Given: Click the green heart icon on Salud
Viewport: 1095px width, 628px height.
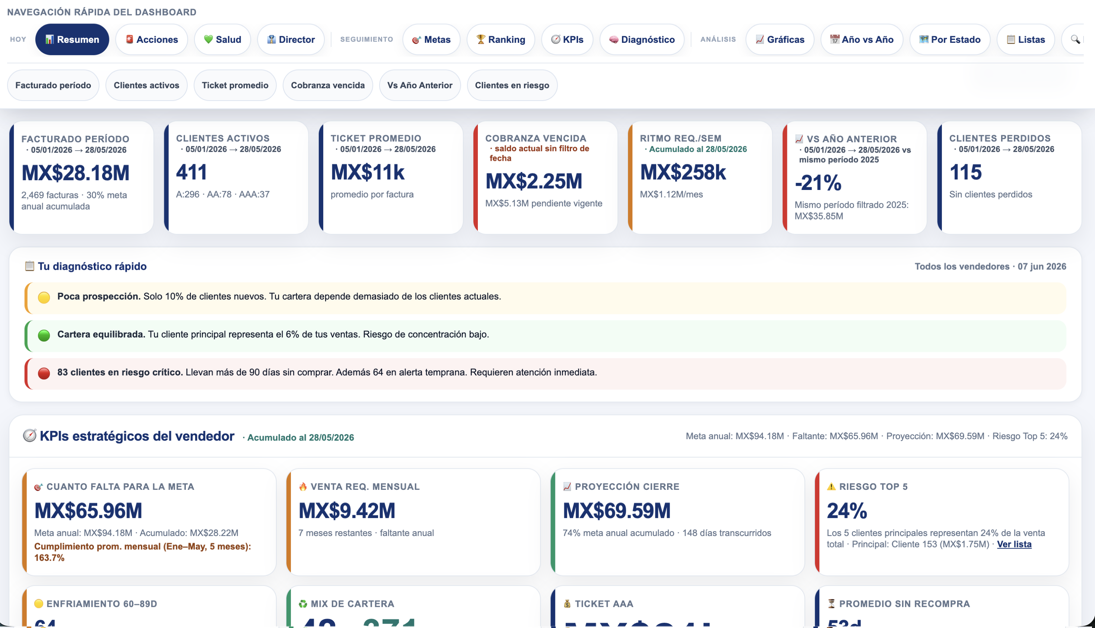Looking at the screenshot, I should pos(208,39).
